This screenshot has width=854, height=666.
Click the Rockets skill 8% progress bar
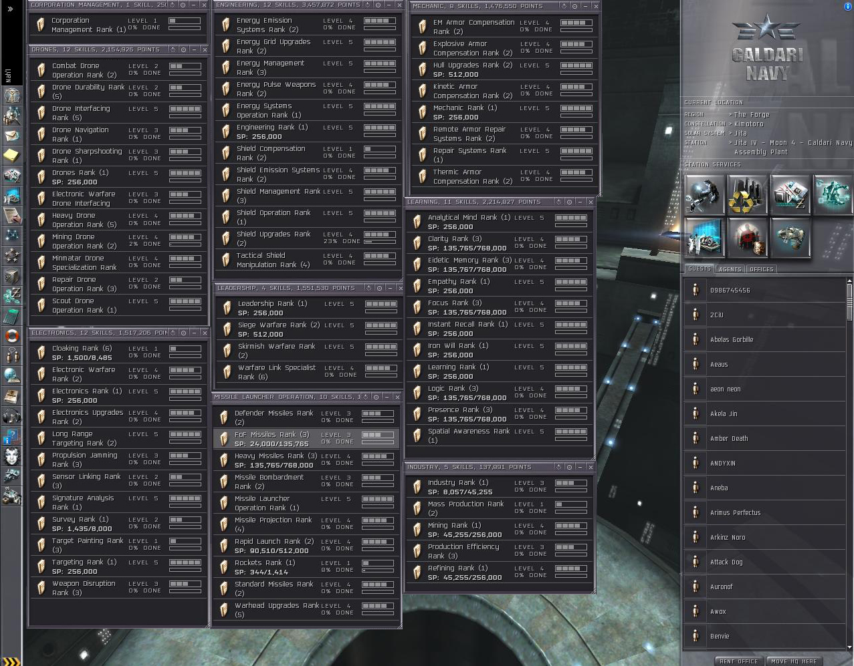pyautogui.click(x=377, y=570)
